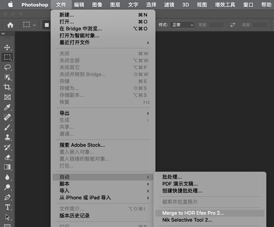
Task: Open the 帮助 menu
Action: point(266,5)
